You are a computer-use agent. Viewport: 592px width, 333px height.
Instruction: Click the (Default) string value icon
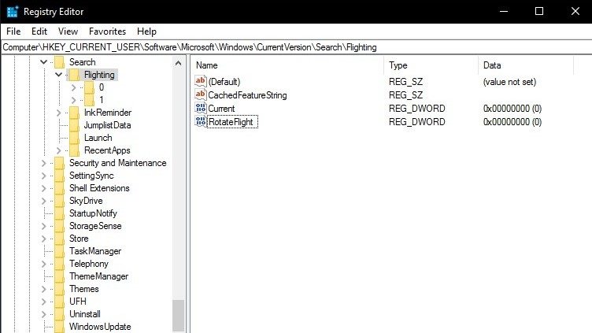pyautogui.click(x=200, y=82)
